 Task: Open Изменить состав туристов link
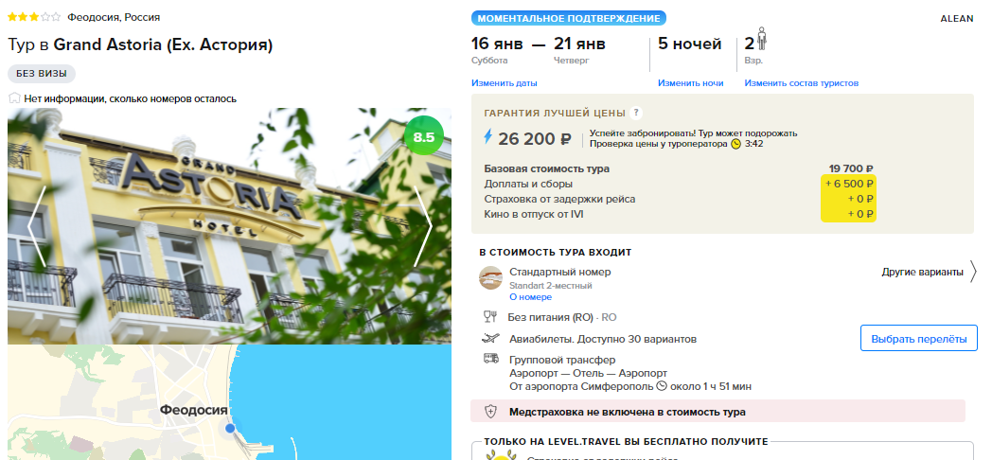(801, 83)
